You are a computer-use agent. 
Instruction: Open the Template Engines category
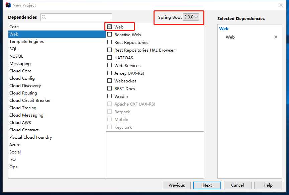pyautogui.click(x=57, y=42)
